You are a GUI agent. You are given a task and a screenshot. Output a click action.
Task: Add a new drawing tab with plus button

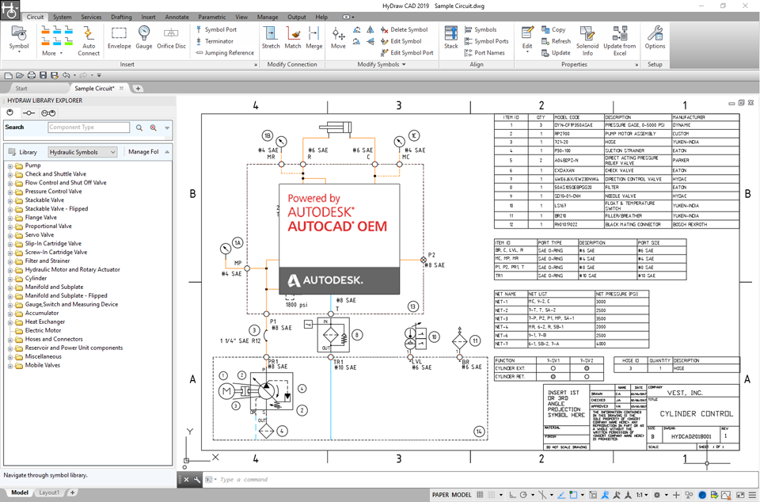click(x=138, y=88)
